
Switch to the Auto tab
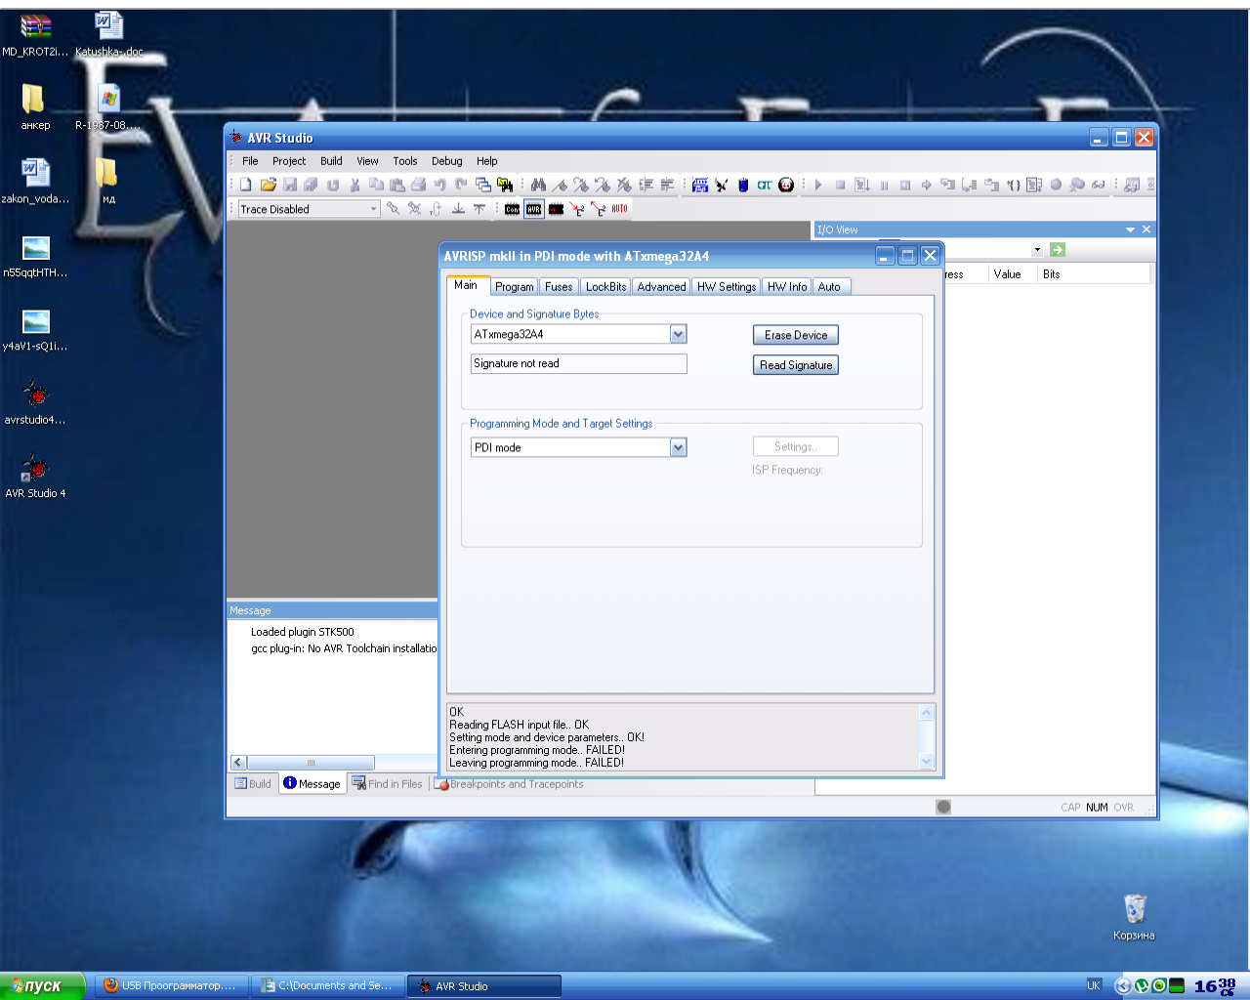point(829,287)
